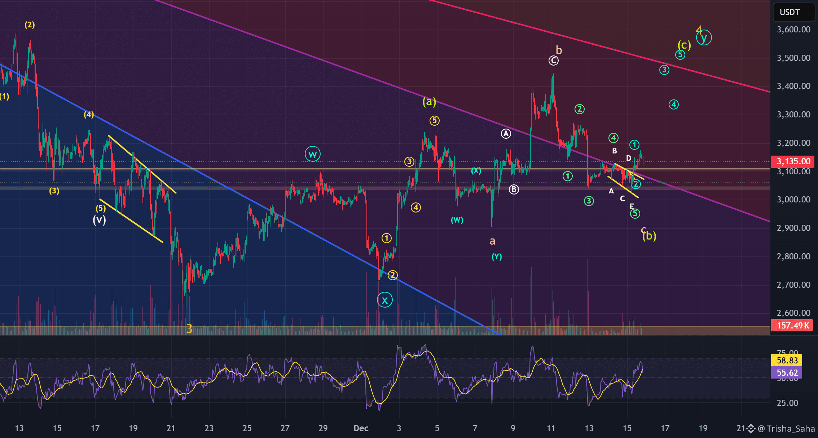This screenshot has height=438, width=818.
Task: Select the teal circled x wave marker
Action: coord(384,300)
